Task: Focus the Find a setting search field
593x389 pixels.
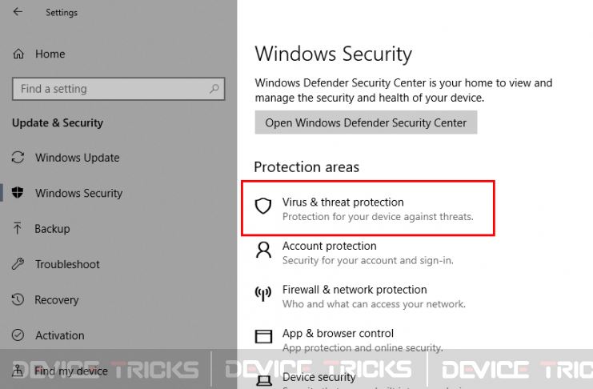Action: 118,89
